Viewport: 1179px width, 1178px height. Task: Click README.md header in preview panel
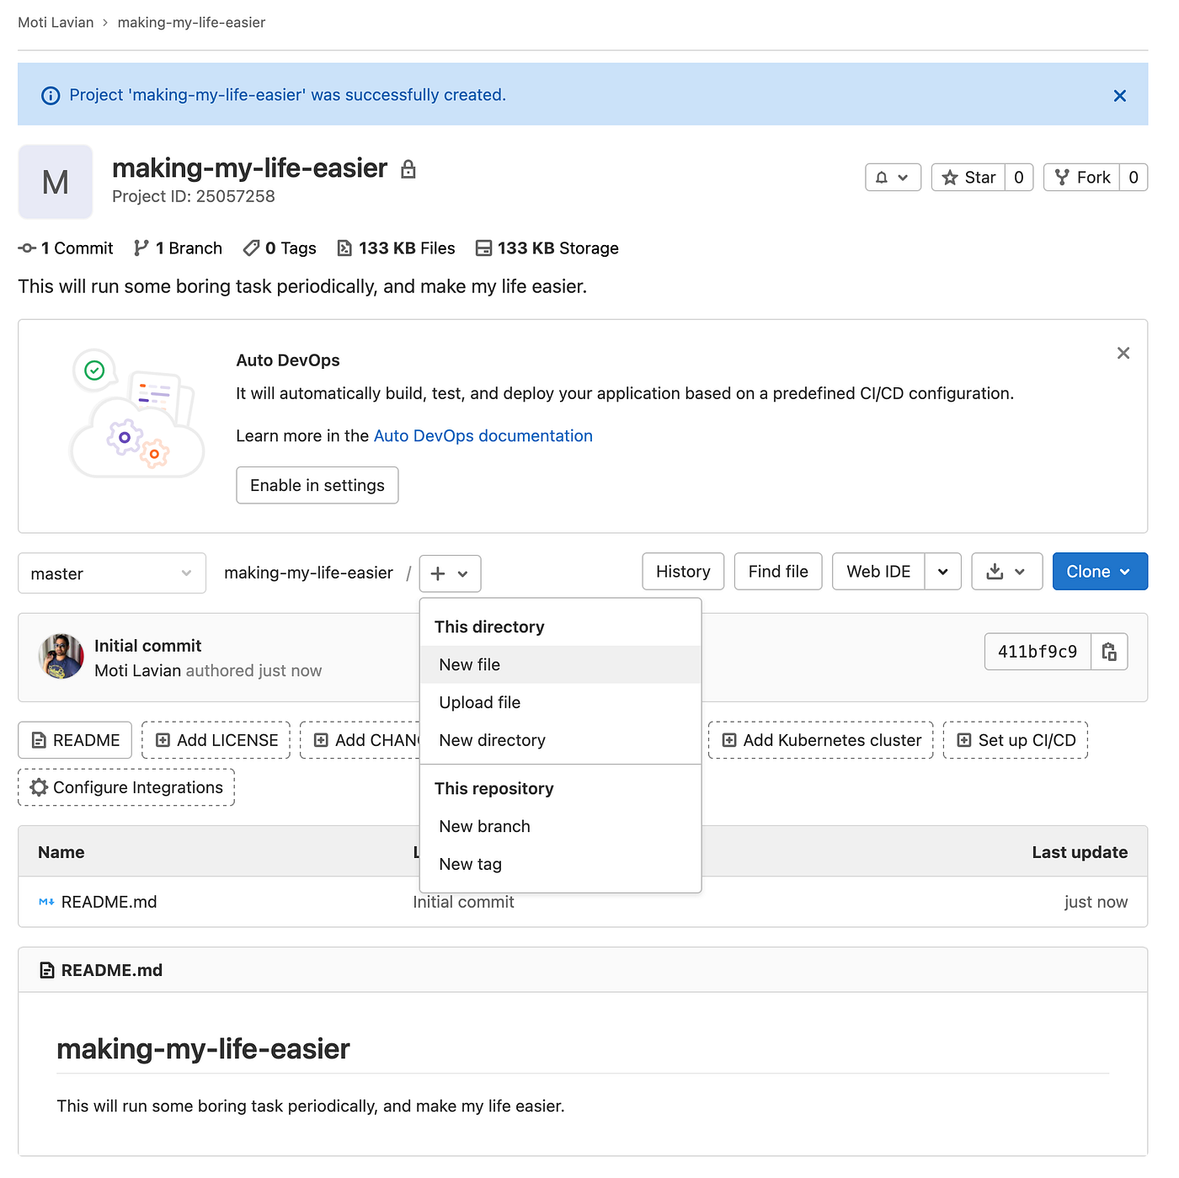112,971
